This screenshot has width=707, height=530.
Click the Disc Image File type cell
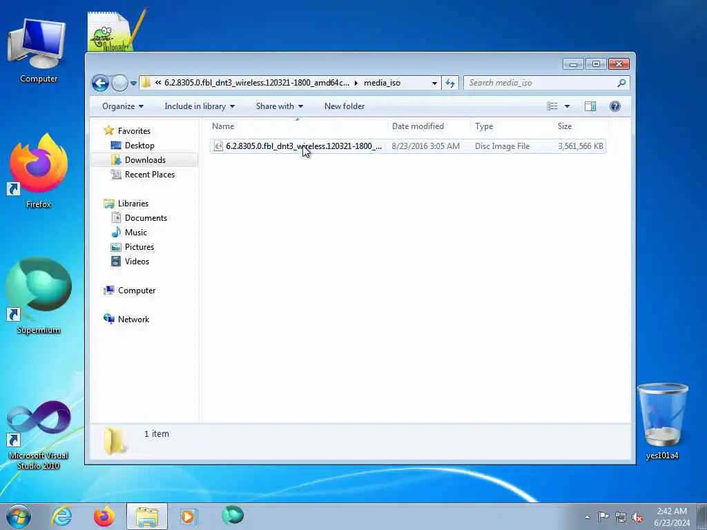502,146
